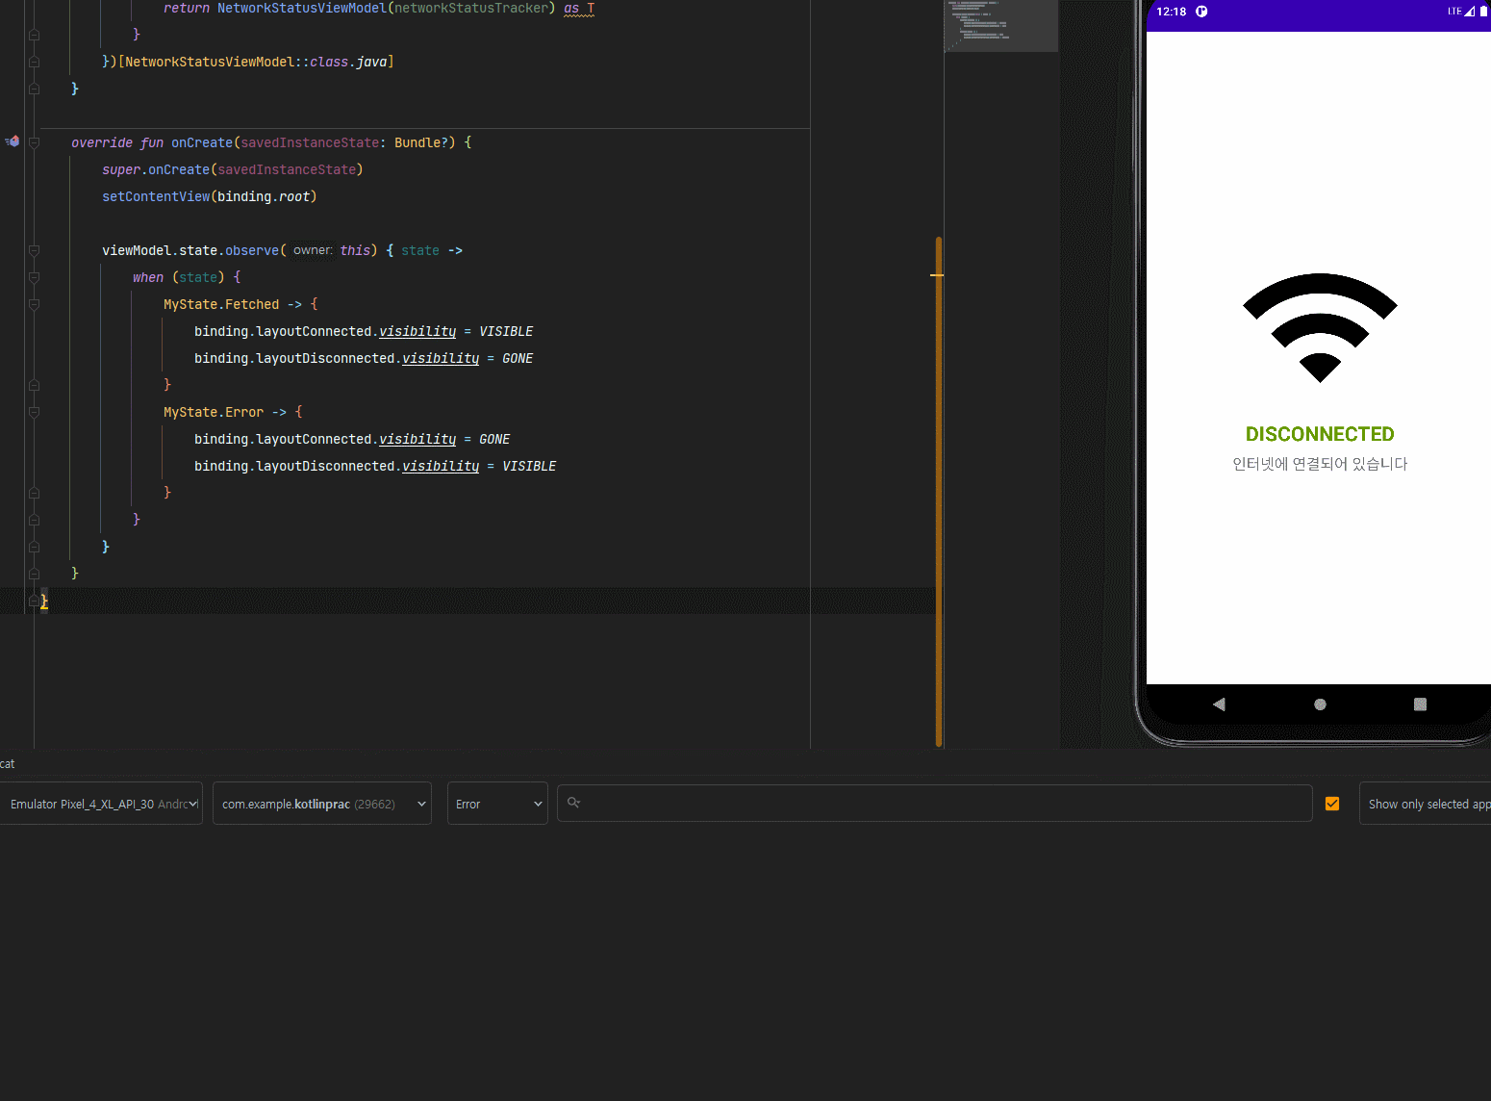The height and width of the screenshot is (1101, 1491).
Task: Click the Logcat panel tab label
Action: [7, 763]
